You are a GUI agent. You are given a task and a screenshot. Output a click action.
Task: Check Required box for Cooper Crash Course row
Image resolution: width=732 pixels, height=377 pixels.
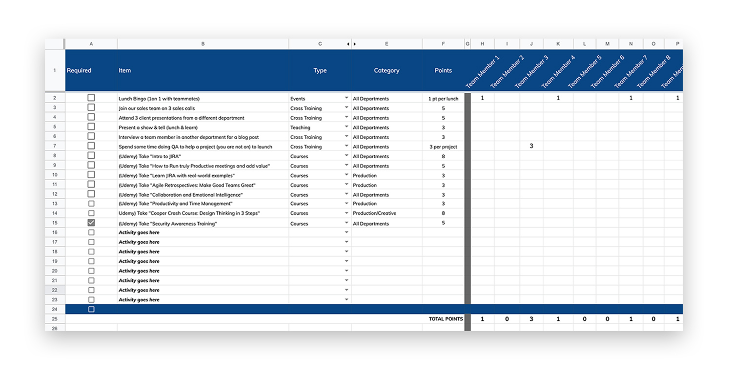91,213
